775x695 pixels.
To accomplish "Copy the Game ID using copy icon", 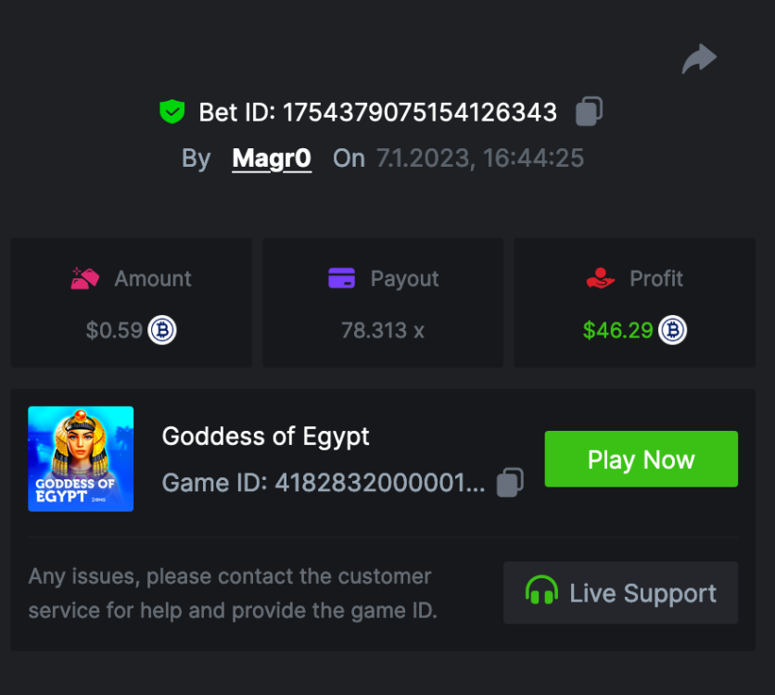I will pos(510,482).
